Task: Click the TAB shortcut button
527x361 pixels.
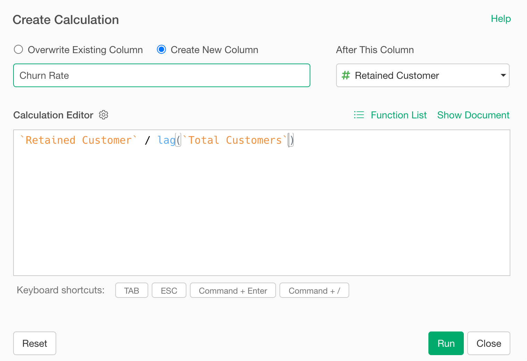Action: (x=132, y=291)
